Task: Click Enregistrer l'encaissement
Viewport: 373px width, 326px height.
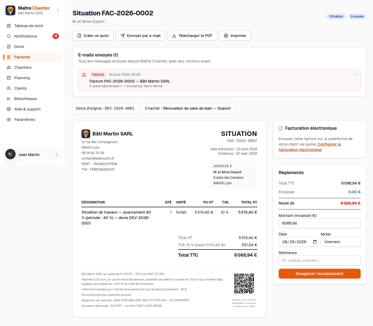Action: (320, 274)
